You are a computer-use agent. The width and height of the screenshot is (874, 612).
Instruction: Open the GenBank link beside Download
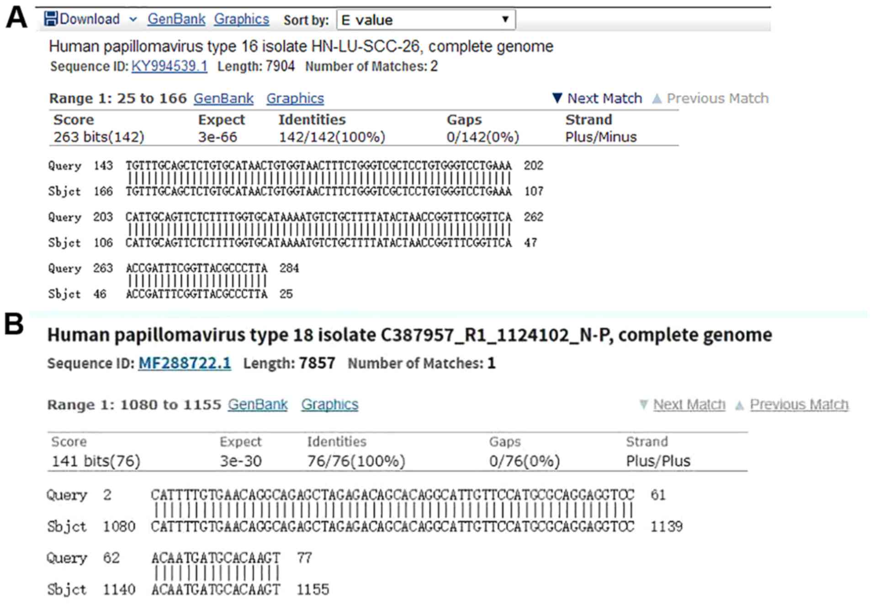176,19
